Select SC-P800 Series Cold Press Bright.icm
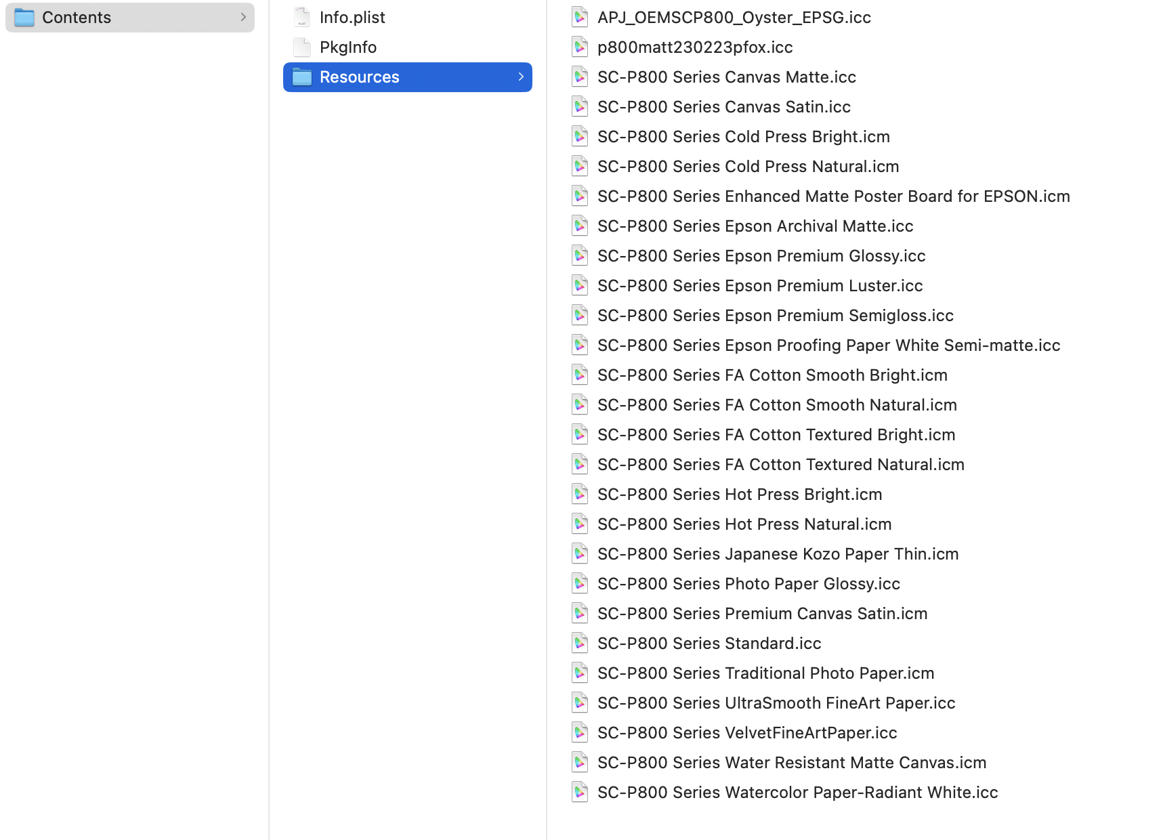 click(x=743, y=136)
